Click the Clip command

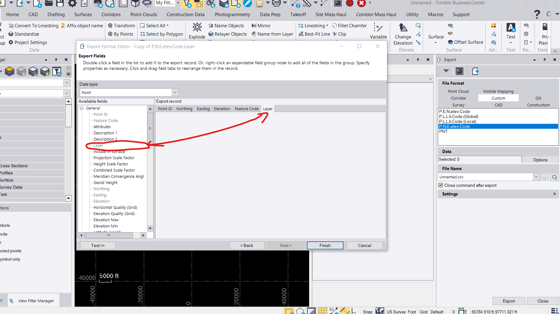coord(339,34)
